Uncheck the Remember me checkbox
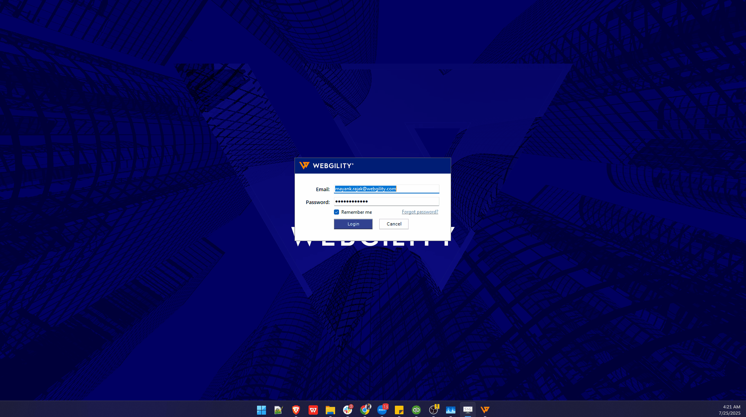Screen dimensions: 746x417 (x=336, y=212)
